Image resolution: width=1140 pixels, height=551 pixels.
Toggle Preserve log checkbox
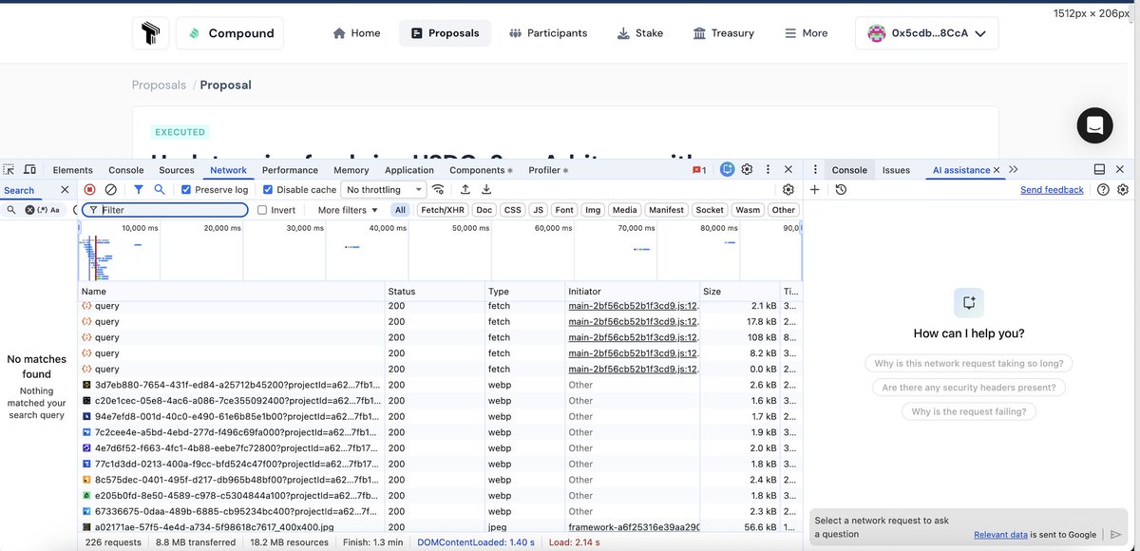[x=186, y=190]
